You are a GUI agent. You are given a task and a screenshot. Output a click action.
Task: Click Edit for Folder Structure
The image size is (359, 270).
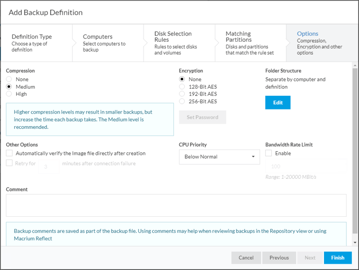(278, 103)
